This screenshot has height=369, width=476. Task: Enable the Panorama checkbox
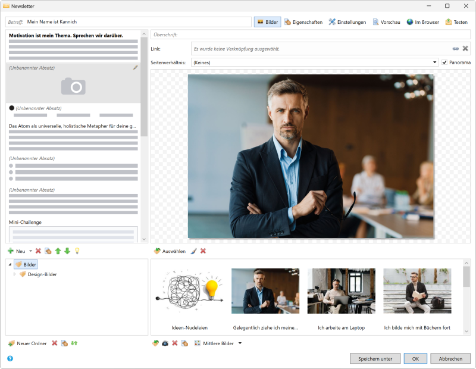(x=446, y=61)
